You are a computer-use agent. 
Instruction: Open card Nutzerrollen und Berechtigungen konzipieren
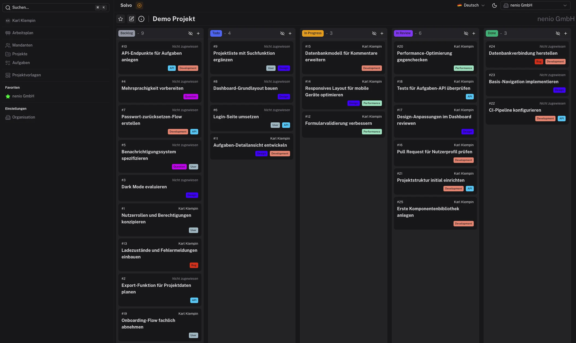pos(160,220)
